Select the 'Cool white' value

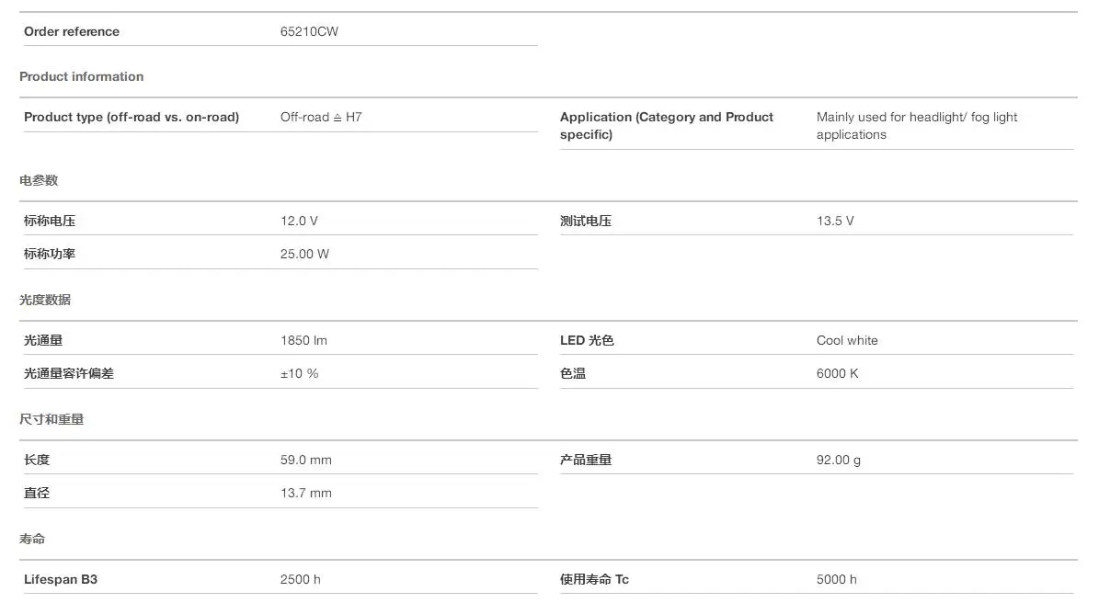coord(847,340)
